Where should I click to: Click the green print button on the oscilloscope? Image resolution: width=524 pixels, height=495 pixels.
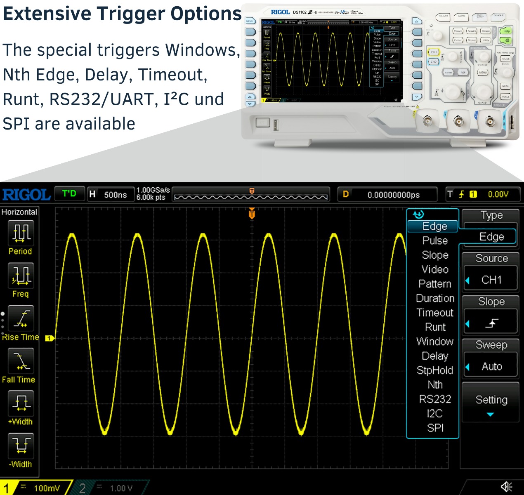pyautogui.click(x=506, y=40)
